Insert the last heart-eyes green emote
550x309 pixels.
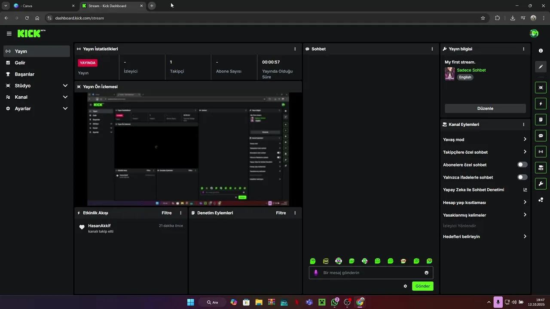pos(429,261)
